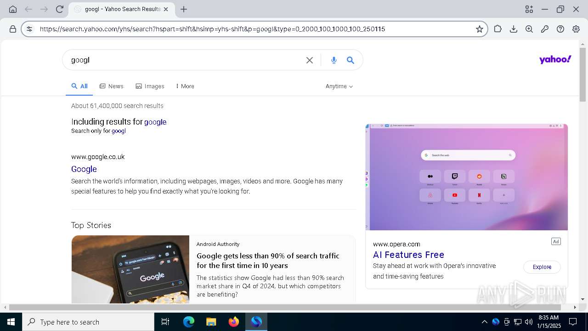Open the Windows Start menu
This screenshot has height=331, width=588.
11,322
